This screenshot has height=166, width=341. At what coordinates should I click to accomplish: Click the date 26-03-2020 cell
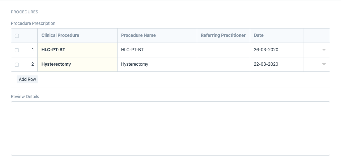point(276,50)
